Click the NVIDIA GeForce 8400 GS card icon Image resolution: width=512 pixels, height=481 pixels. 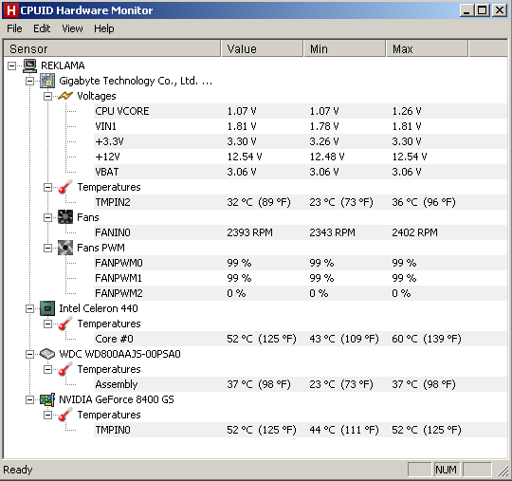(47, 399)
